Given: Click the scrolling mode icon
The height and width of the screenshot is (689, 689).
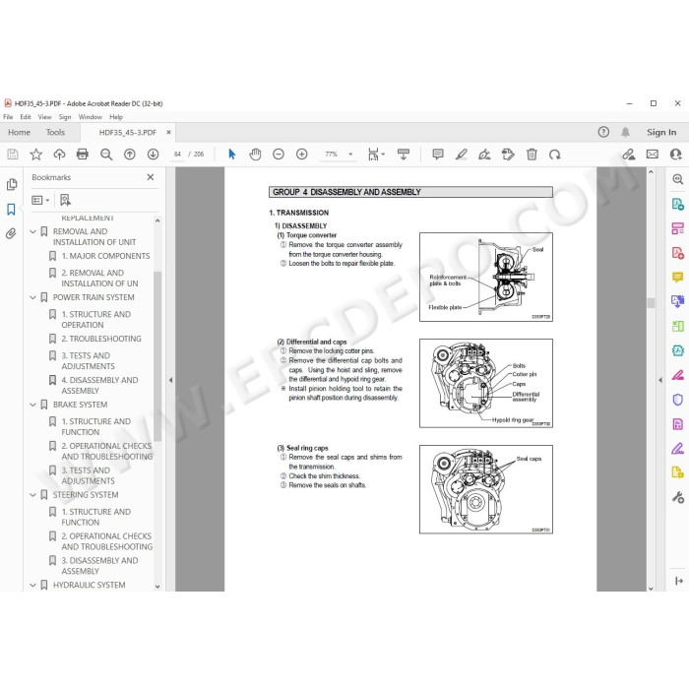Looking at the screenshot, I should coord(404,155).
